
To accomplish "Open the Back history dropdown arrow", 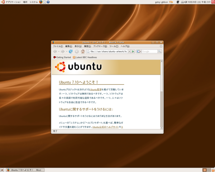I will [59, 52].
